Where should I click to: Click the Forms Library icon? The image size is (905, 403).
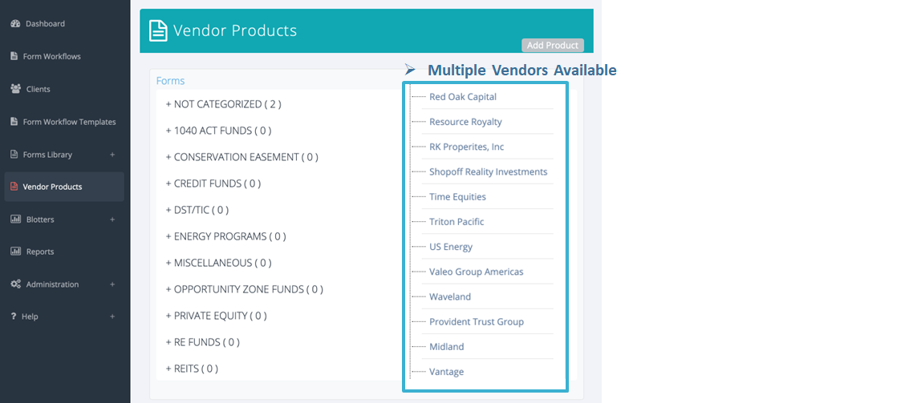(x=14, y=155)
